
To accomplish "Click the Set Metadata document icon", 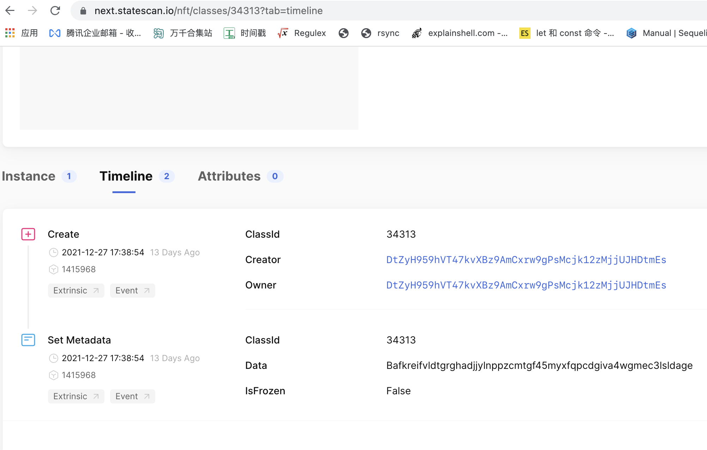I will 28,340.
